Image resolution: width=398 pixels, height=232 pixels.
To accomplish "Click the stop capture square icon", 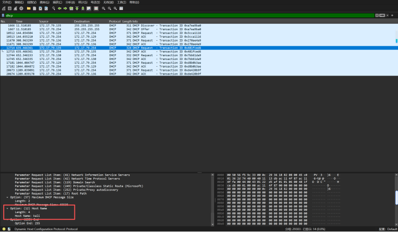I will [9, 9].
